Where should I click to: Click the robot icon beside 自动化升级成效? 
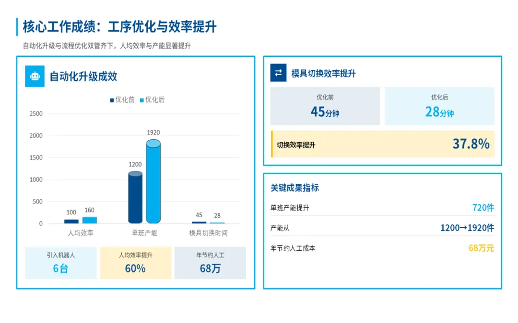(x=35, y=76)
